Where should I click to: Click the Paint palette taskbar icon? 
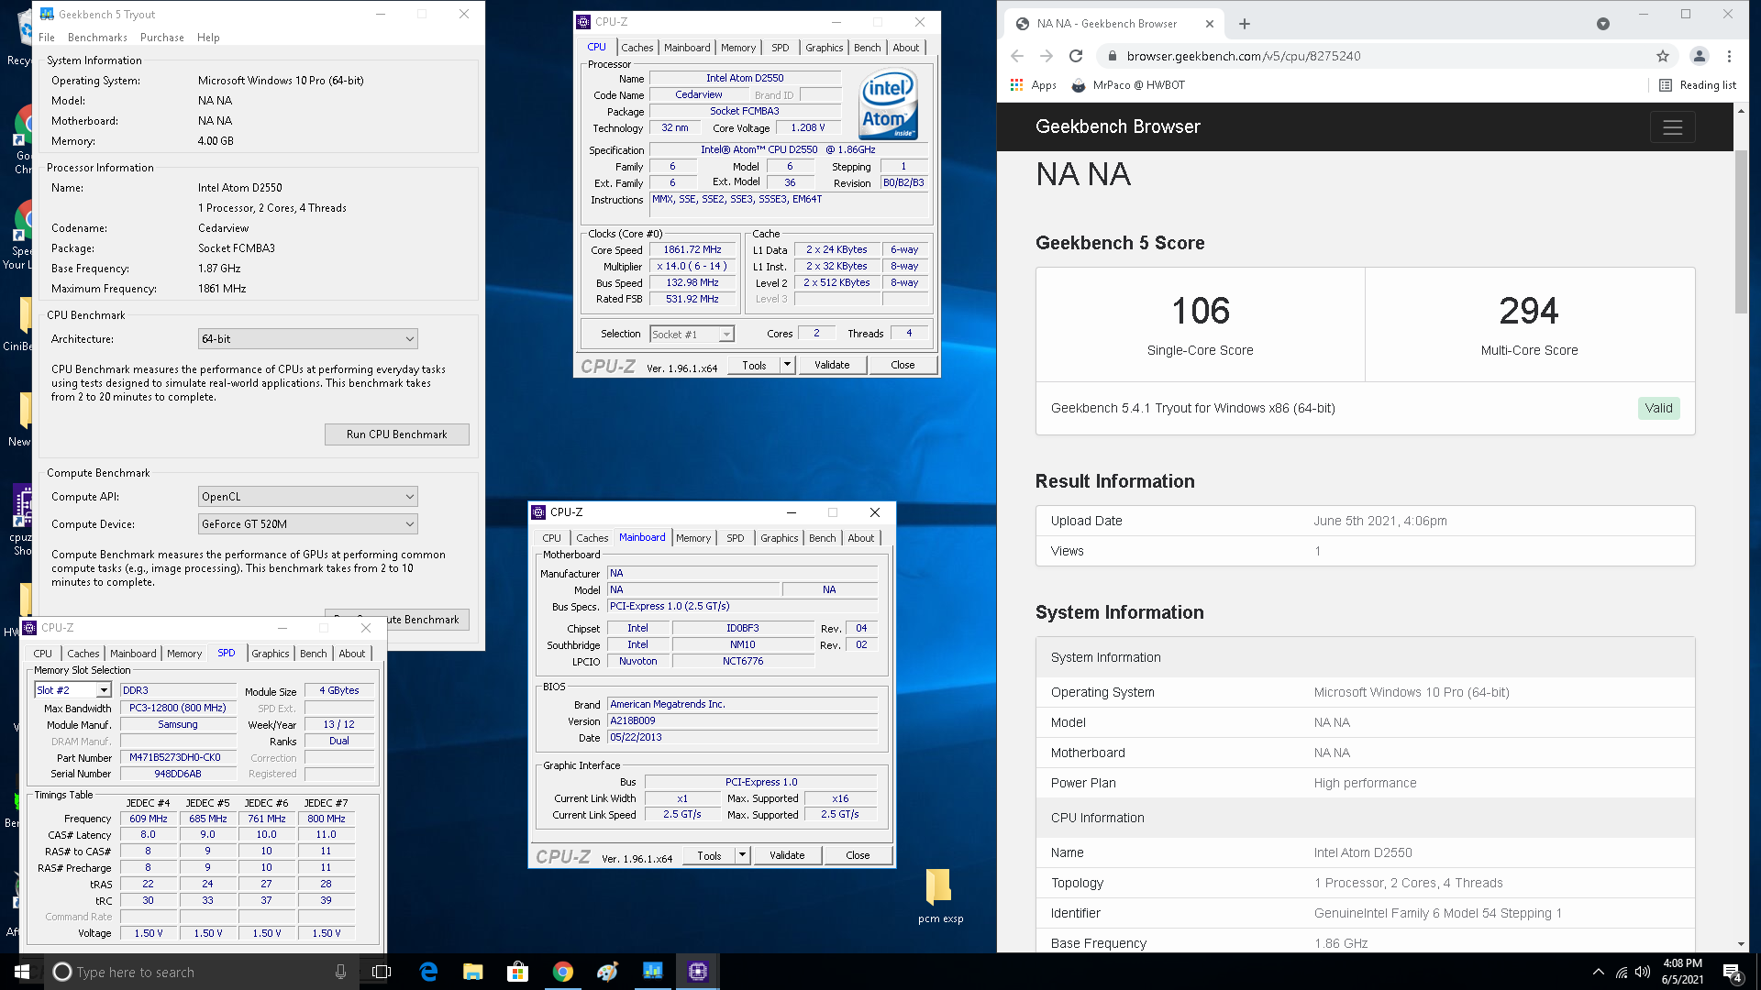coord(608,972)
